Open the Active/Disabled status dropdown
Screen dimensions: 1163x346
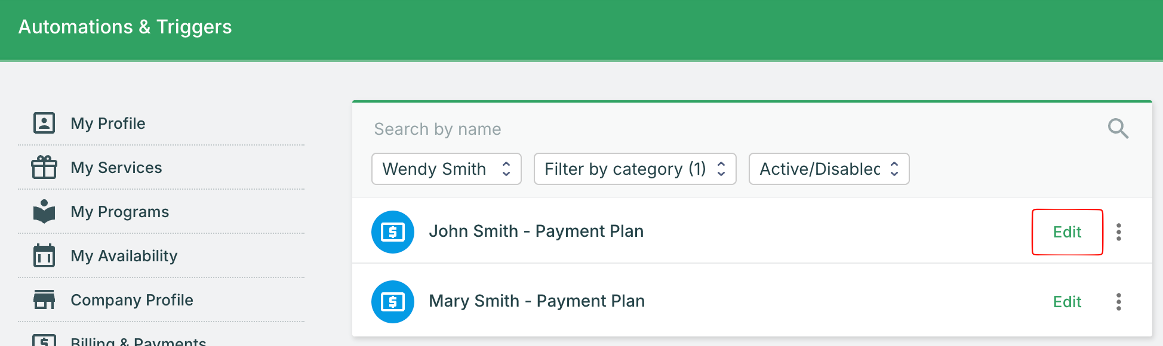(829, 169)
